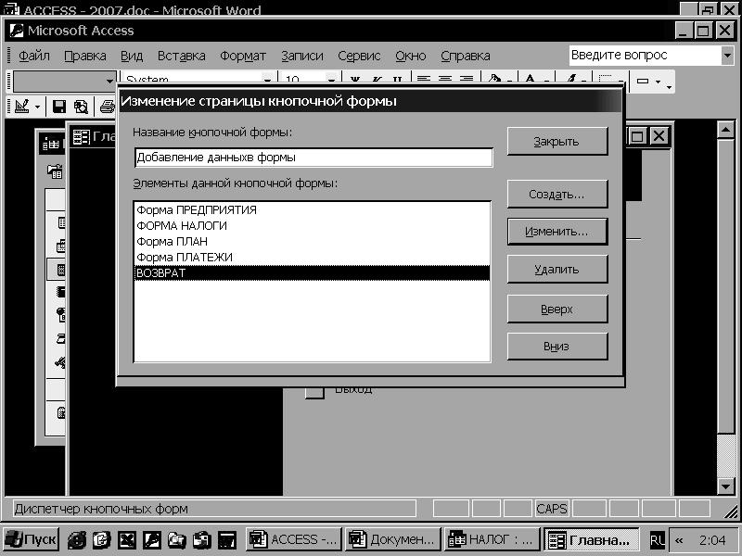Click the Search file icon in toolbar
The height and width of the screenshot is (556, 742).
(81, 107)
